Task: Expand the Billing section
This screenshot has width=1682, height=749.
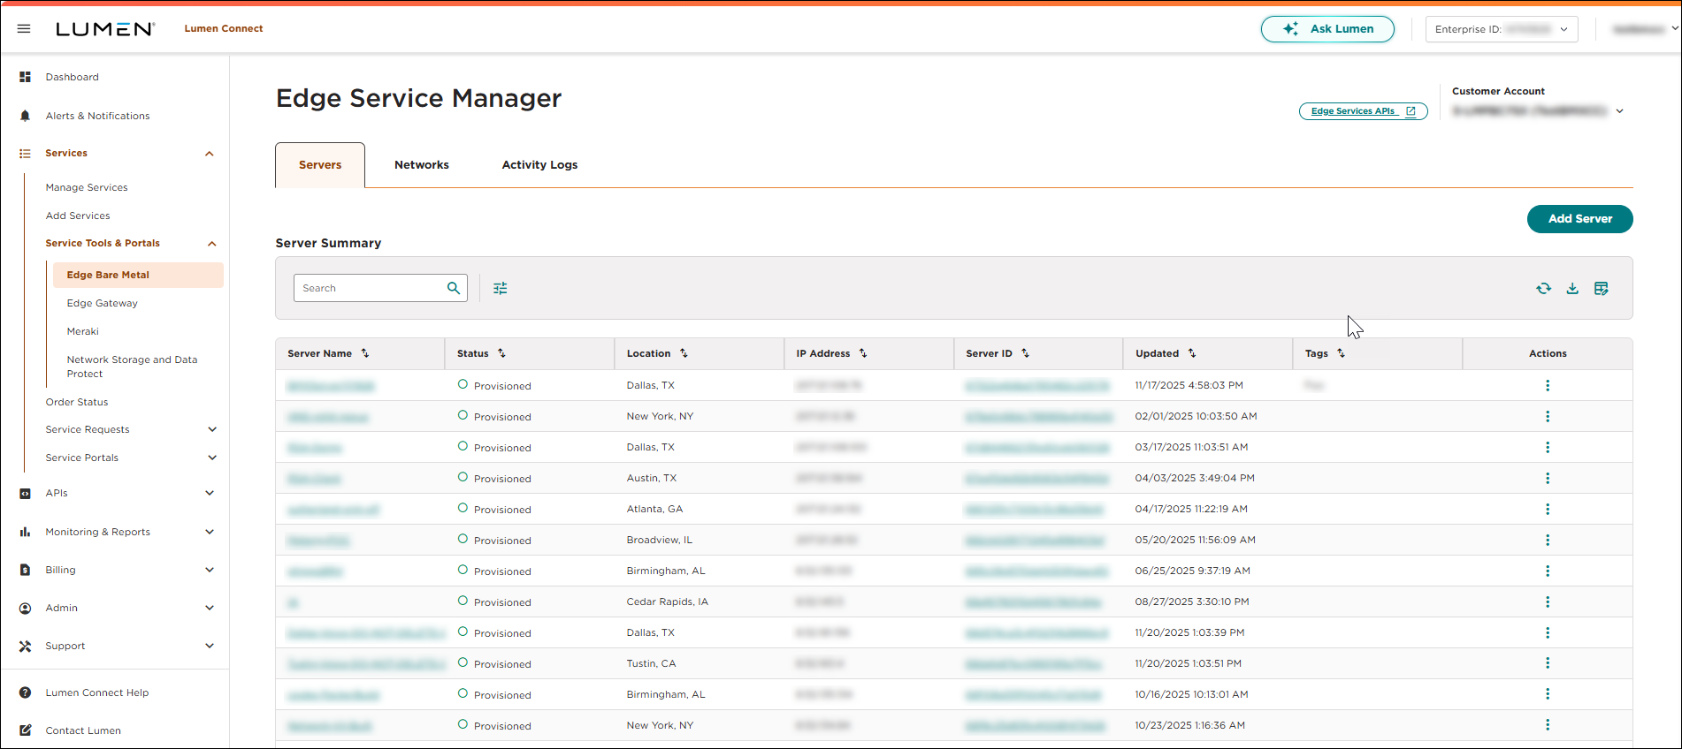Action: [210, 570]
